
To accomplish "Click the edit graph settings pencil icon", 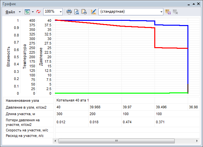I will (x=94, y=11).
